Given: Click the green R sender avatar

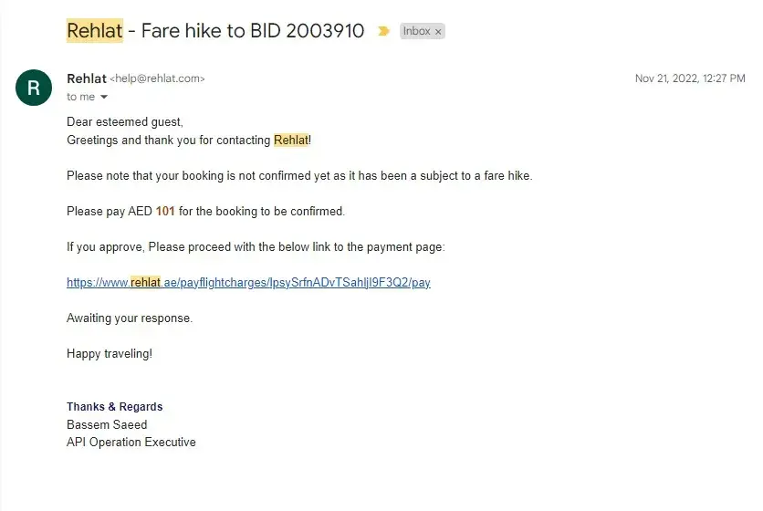Looking at the screenshot, I should click(x=34, y=88).
